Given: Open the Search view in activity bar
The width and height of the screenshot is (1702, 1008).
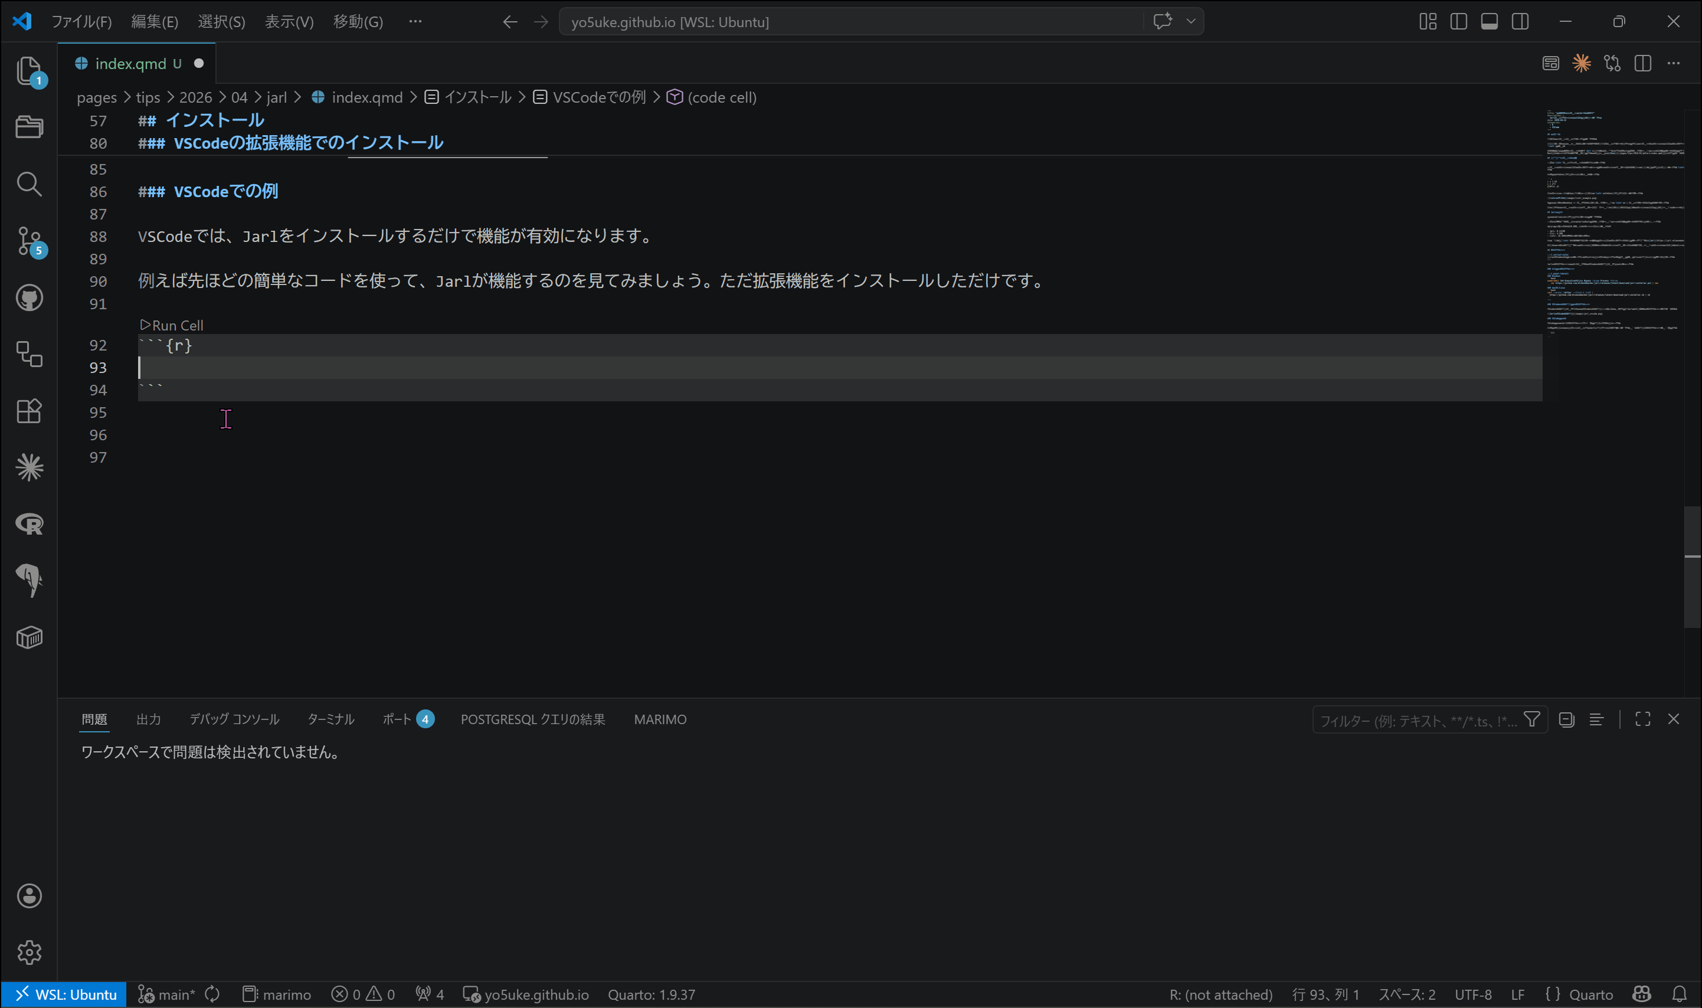Looking at the screenshot, I should (28, 184).
